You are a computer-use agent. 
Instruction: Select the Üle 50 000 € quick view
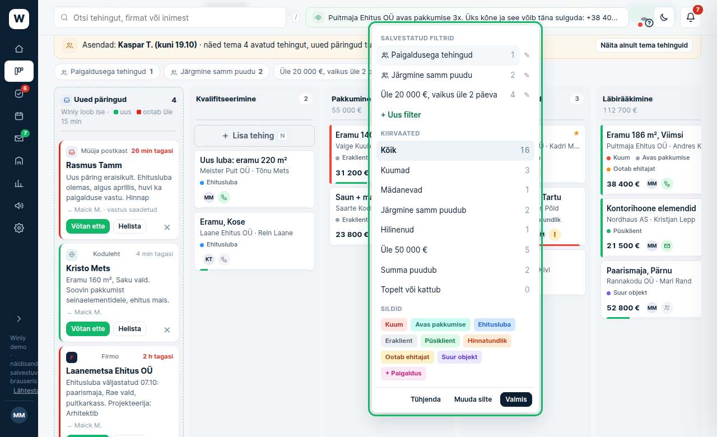point(455,250)
